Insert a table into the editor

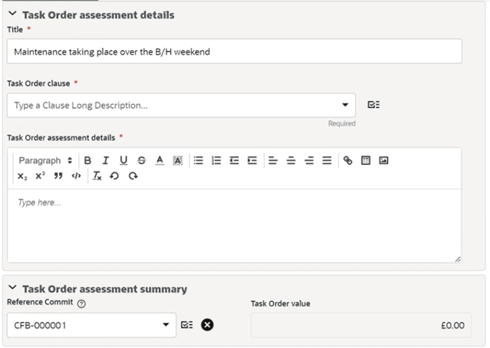366,161
